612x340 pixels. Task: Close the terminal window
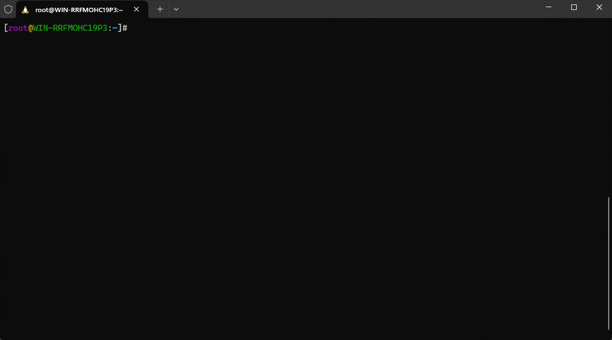pyautogui.click(x=599, y=8)
